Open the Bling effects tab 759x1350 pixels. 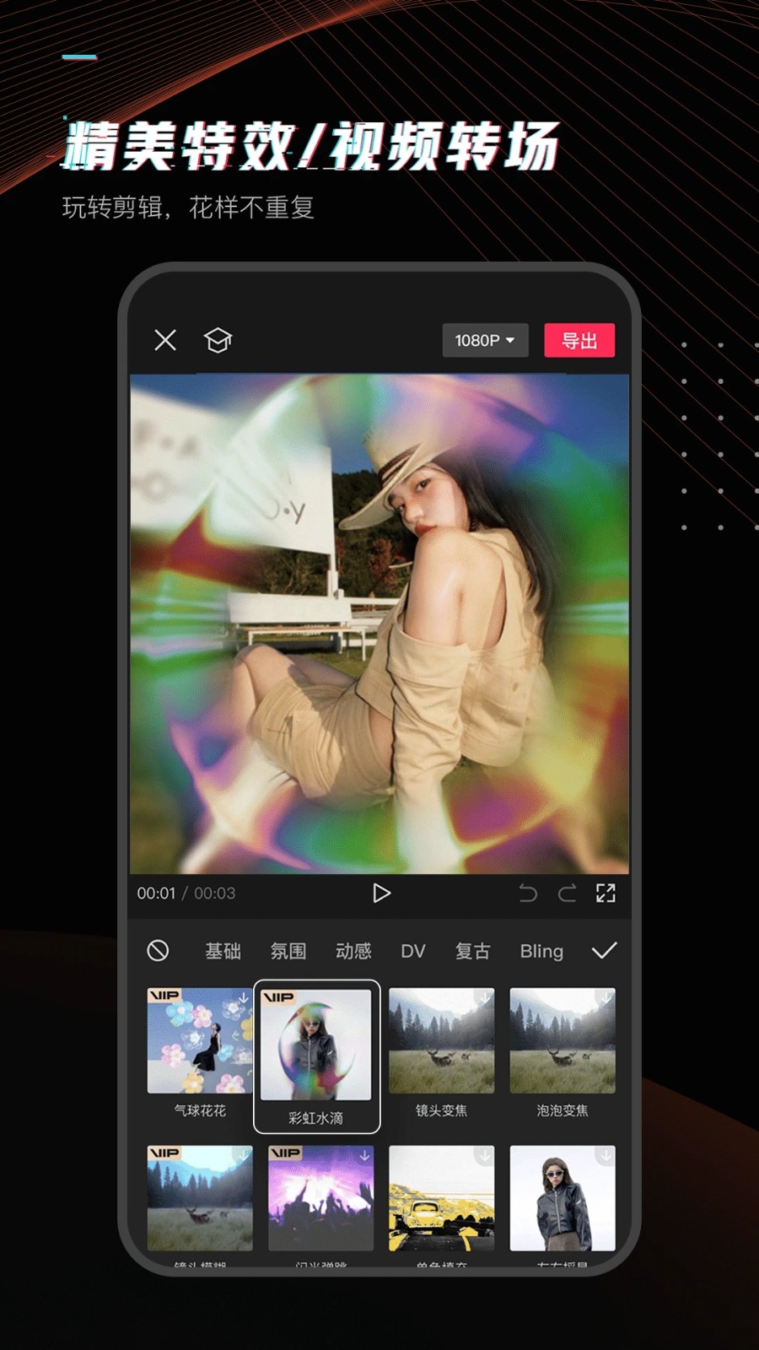(541, 951)
